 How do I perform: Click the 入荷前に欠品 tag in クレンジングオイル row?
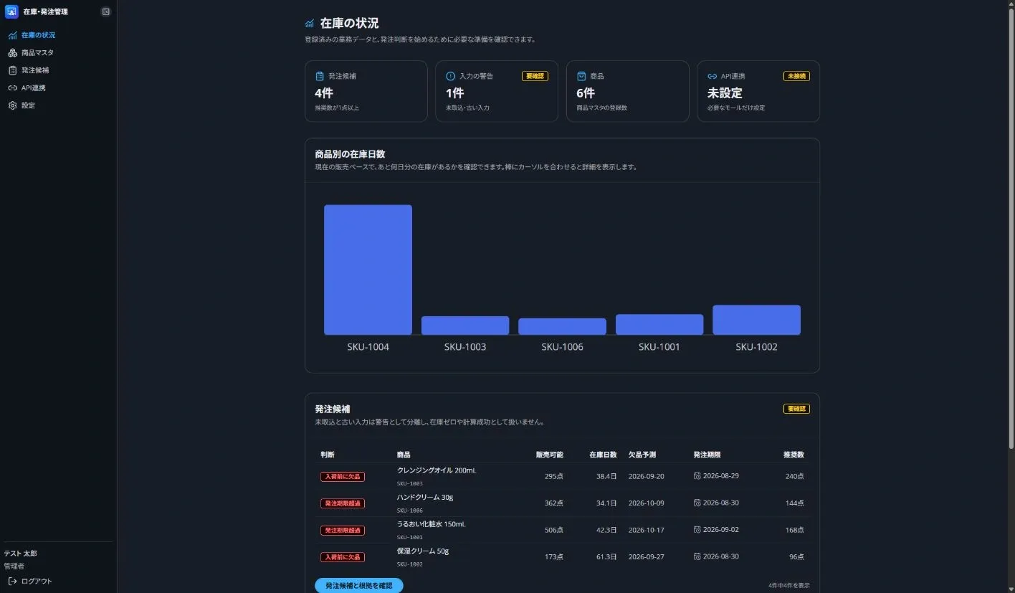pyautogui.click(x=343, y=476)
